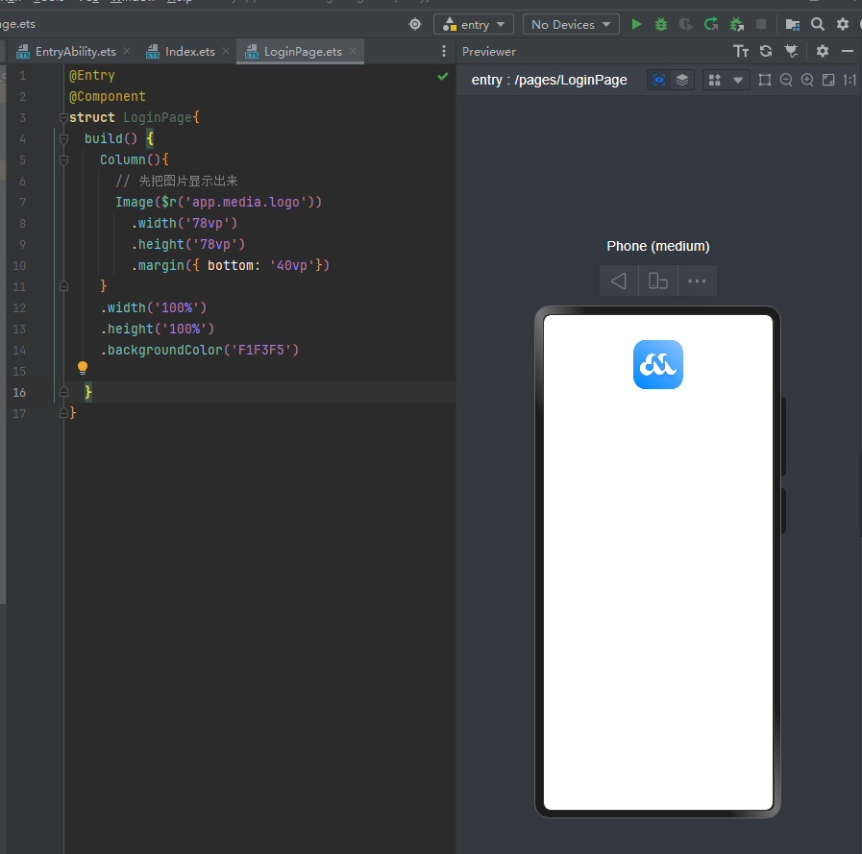The height and width of the screenshot is (854, 862).
Task: Open project structure folder icon
Action: [x=792, y=24]
